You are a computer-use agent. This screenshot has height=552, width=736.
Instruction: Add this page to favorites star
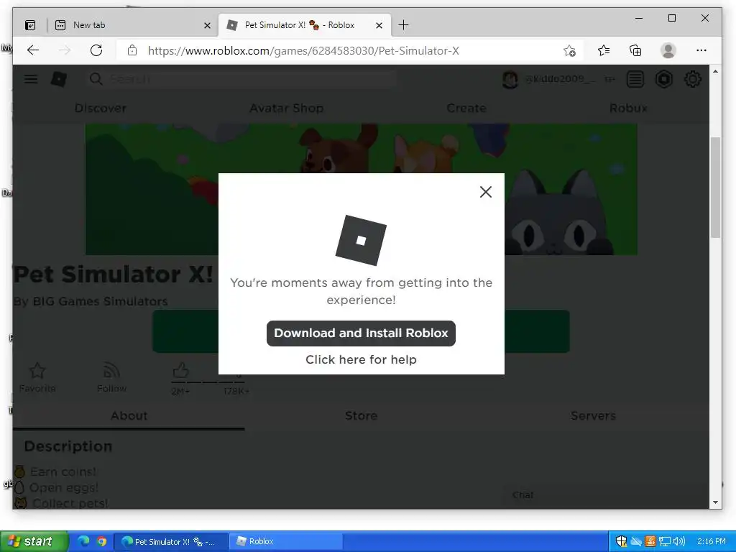(x=569, y=50)
